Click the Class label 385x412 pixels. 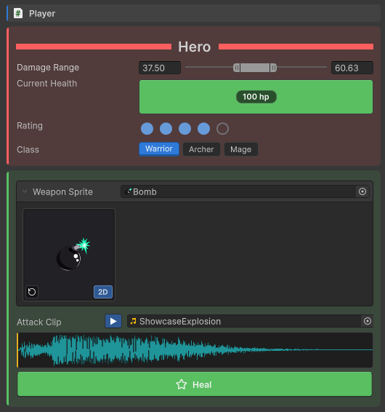click(28, 149)
